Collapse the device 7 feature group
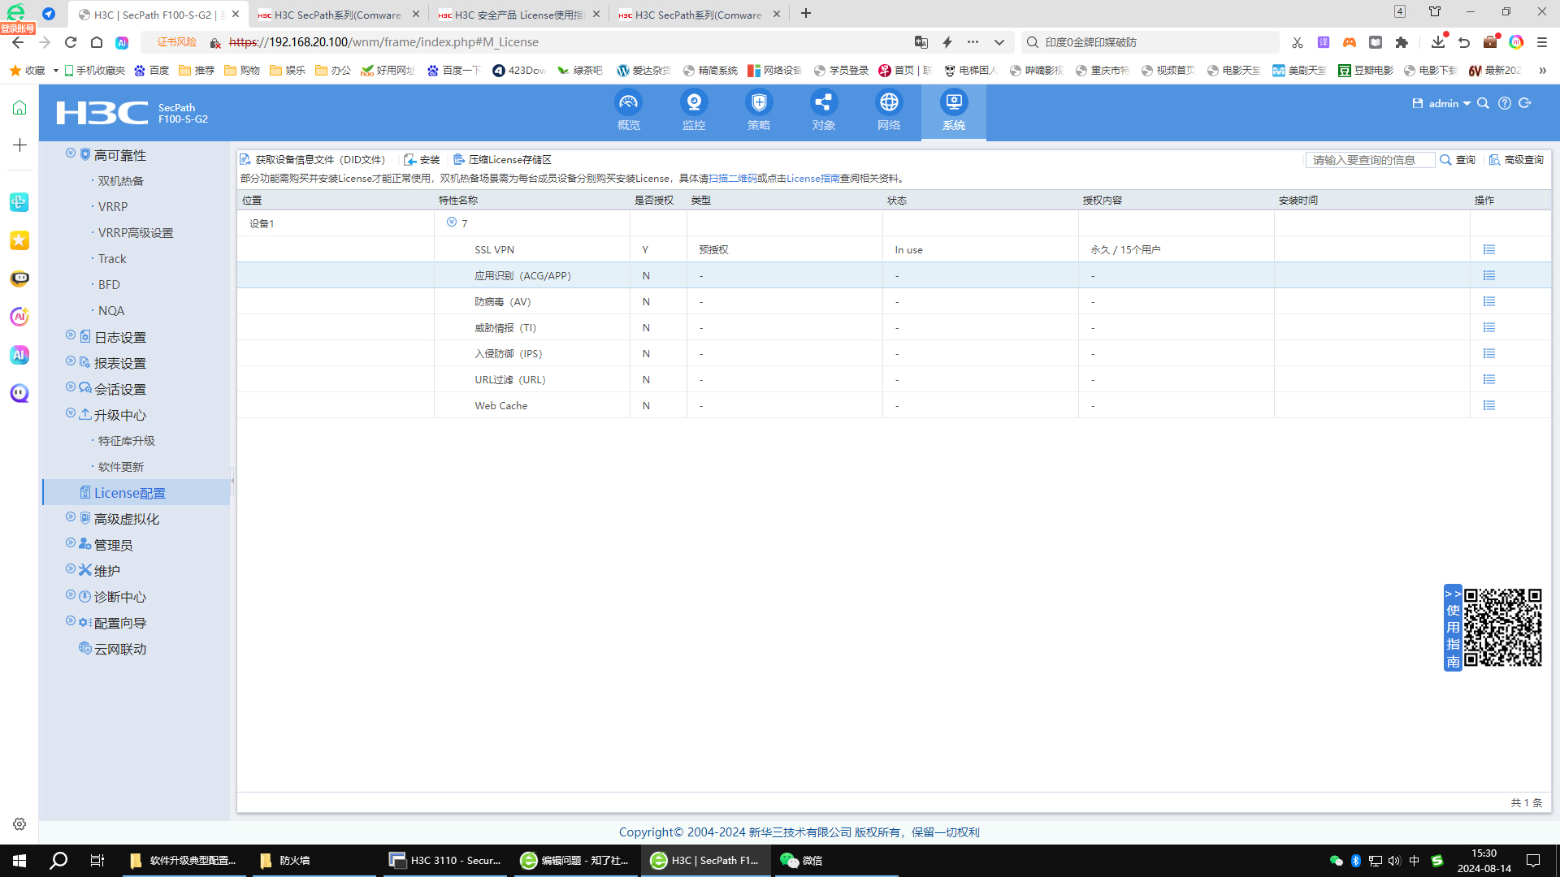This screenshot has height=877, width=1560. 452,222
